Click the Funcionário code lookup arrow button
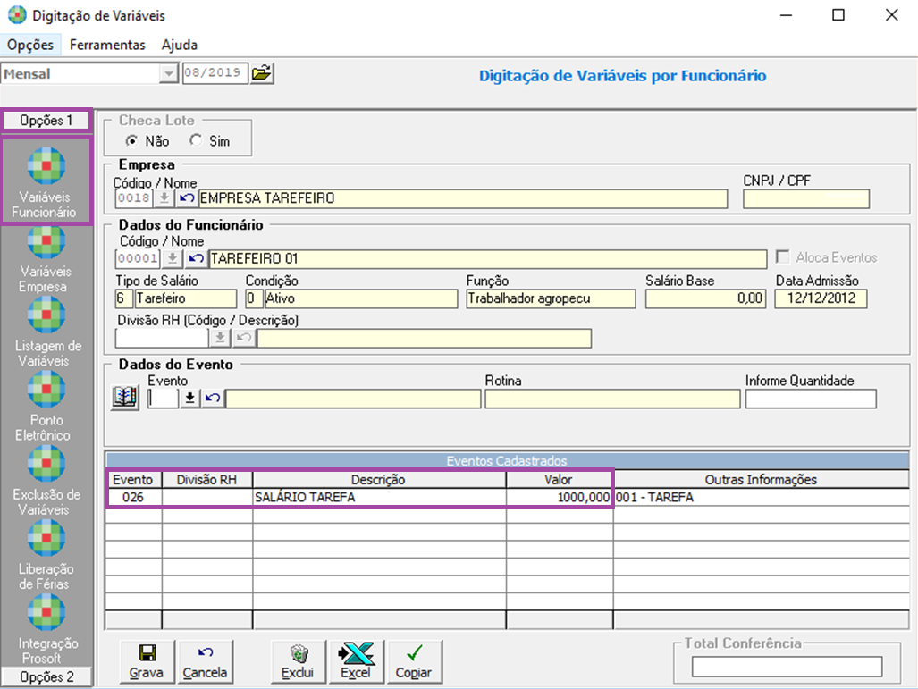This screenshot has width=918, height=689. coord(173,258)
